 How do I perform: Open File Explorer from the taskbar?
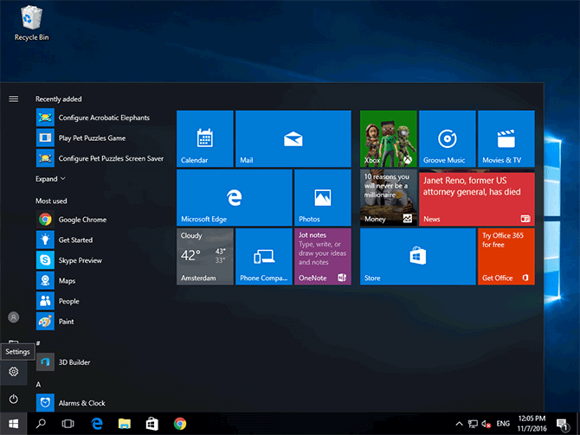[125, 424]
